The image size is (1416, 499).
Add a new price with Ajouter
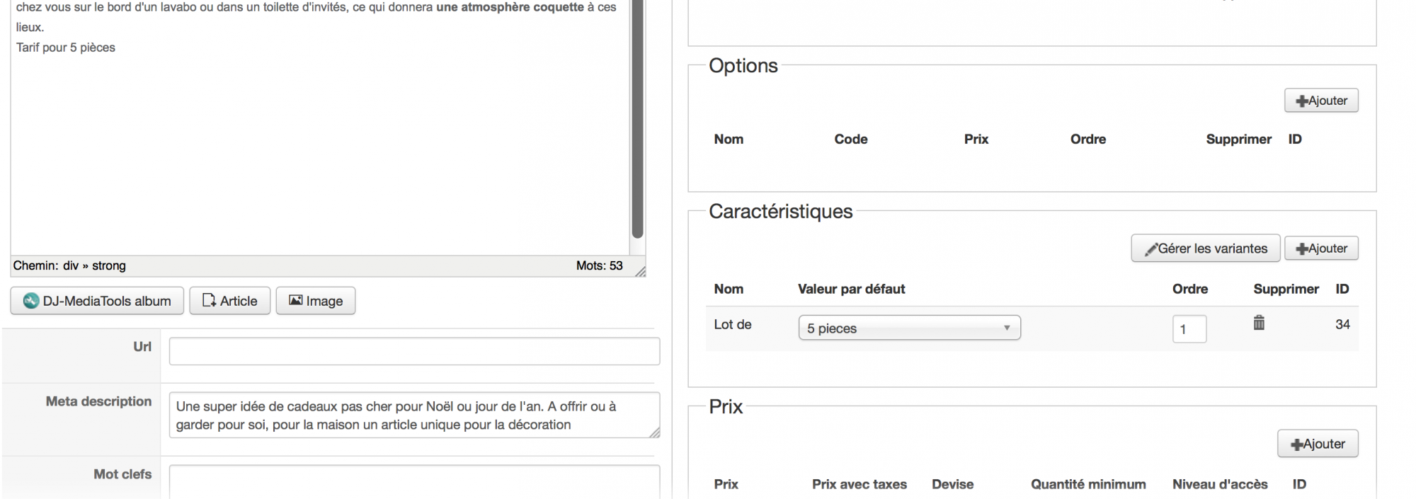(x=1318, y=444)
